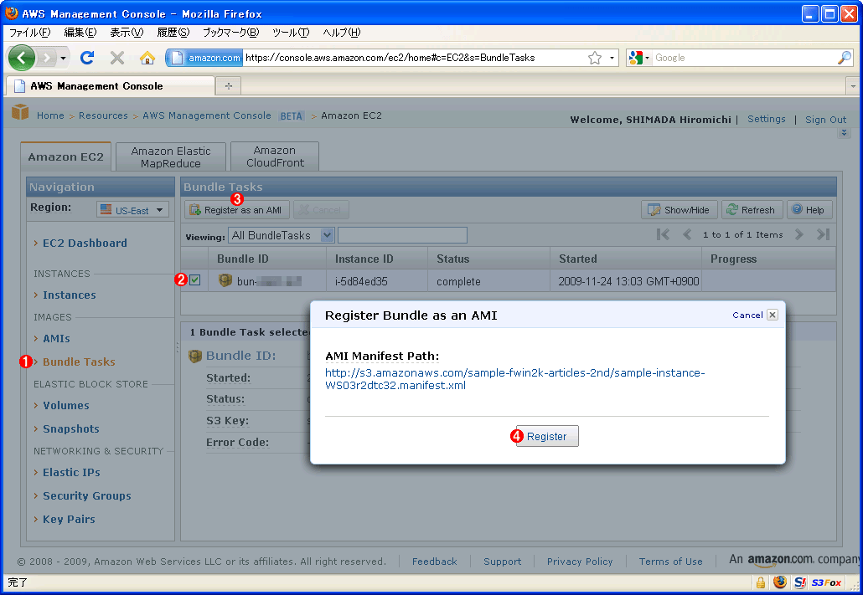863x595 pixels.
Task: Open the ヘルプ(H) menu
Action: [x=341, y=33]
